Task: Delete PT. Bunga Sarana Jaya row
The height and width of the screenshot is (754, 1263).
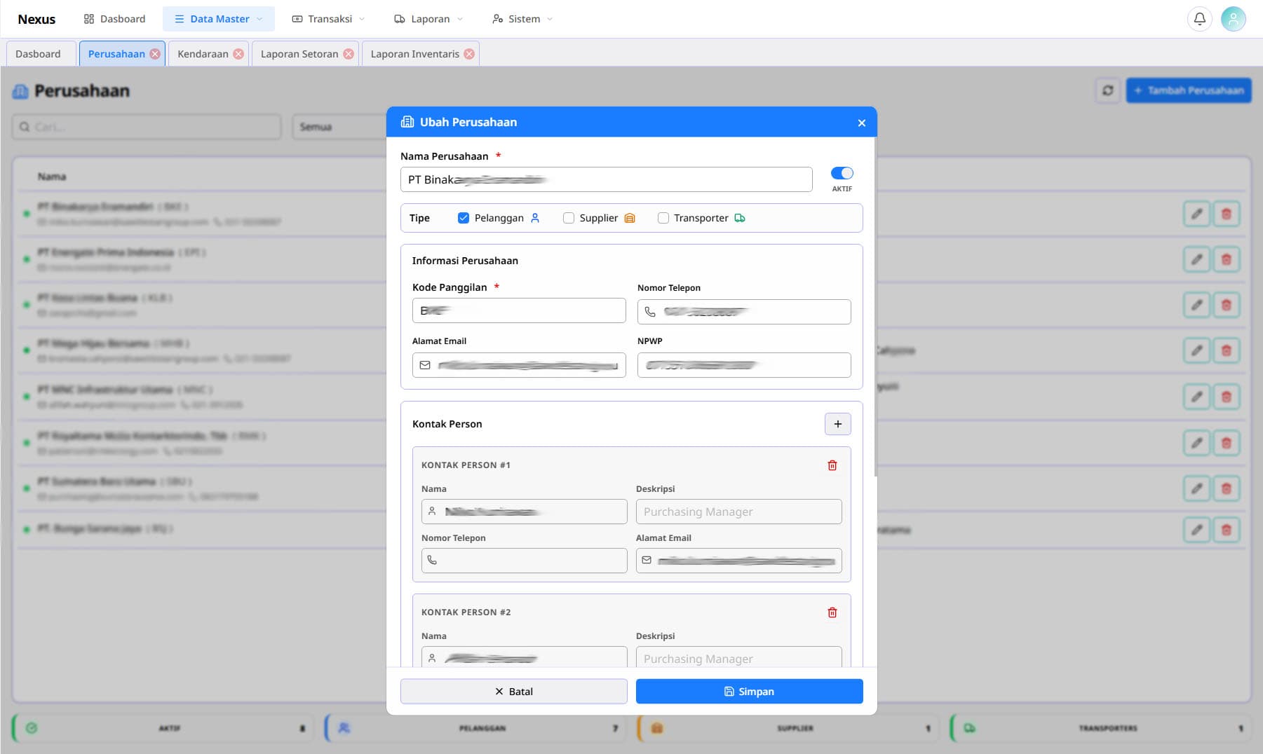Action: [1227, 529]
